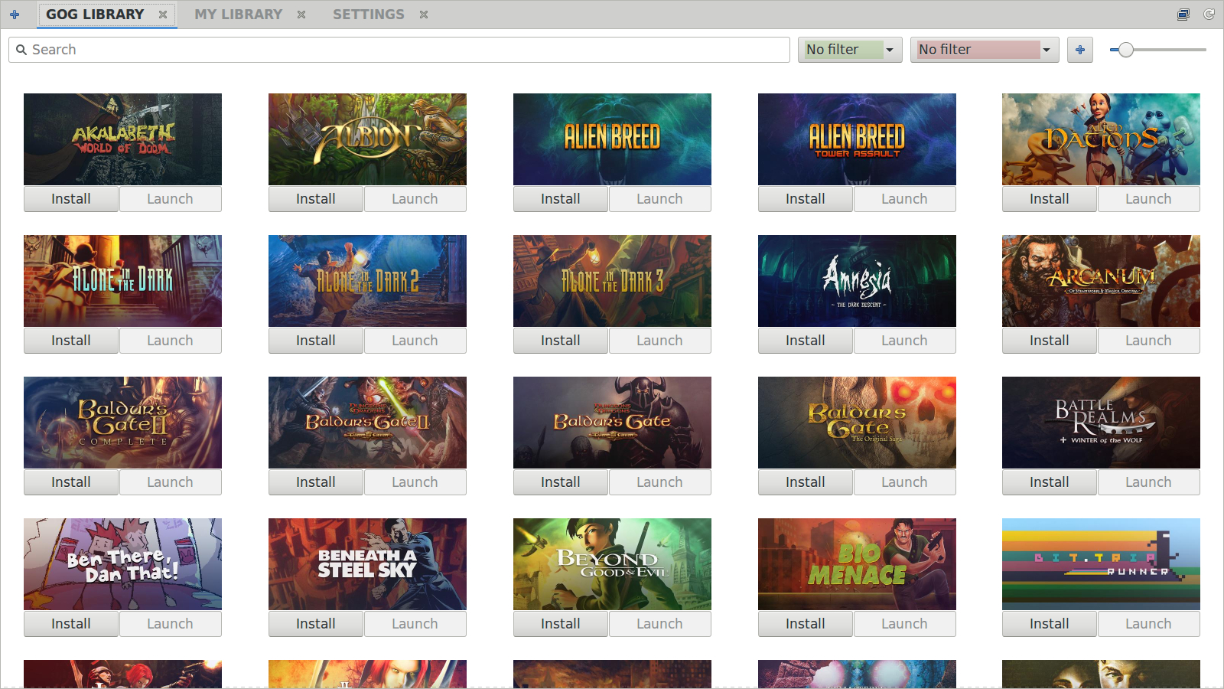Open the Bio Menace cover
The height and width of the screenshot is (689, 1224).
tap(857, 564)
